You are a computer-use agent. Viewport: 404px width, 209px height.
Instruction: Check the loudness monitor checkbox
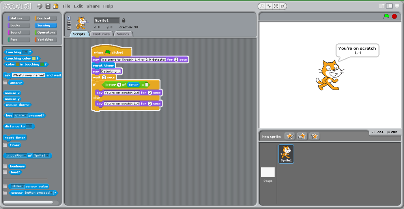5,166
